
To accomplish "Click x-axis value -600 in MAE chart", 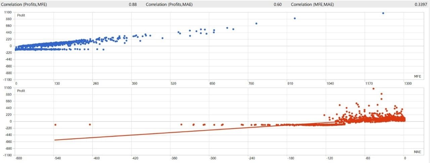I will tap(18, 158).
